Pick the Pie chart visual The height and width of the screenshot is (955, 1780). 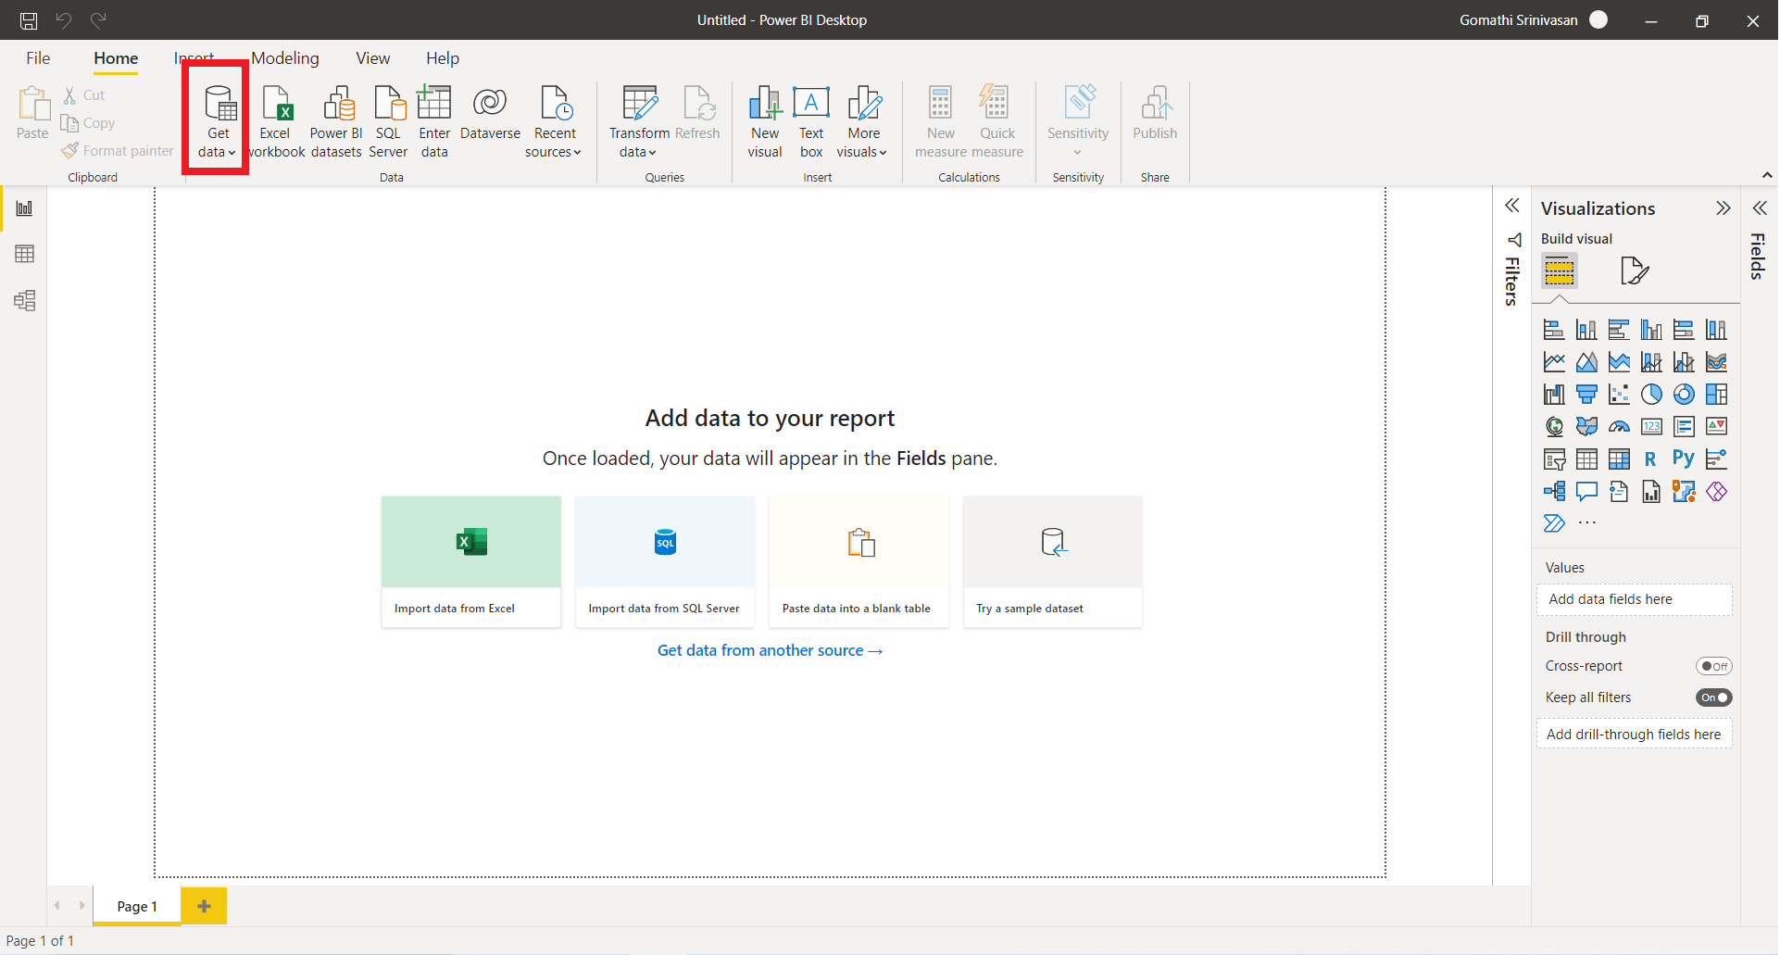tap(1651, 395)
